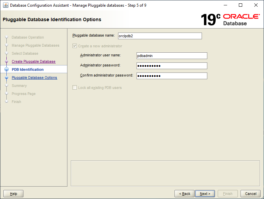Click the Administrator user name label

point(100,55)
